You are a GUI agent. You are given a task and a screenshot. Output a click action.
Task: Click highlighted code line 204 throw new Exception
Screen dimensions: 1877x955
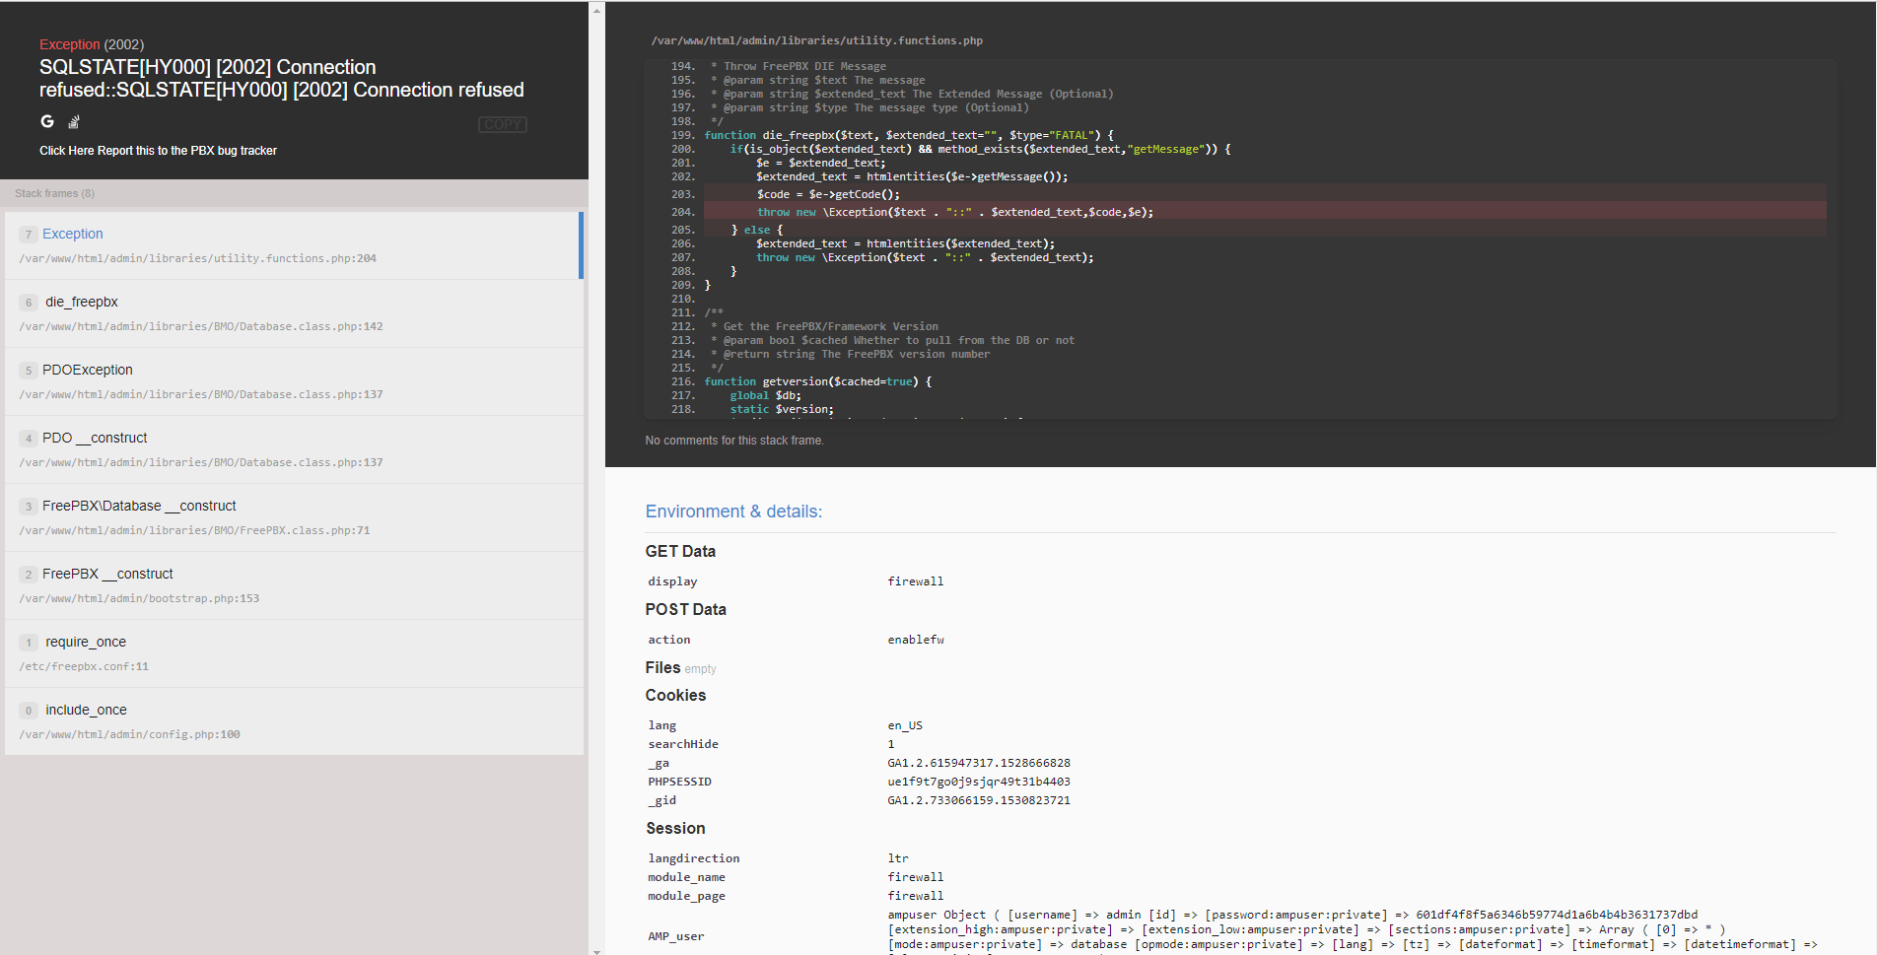[x=1265, y=212]
